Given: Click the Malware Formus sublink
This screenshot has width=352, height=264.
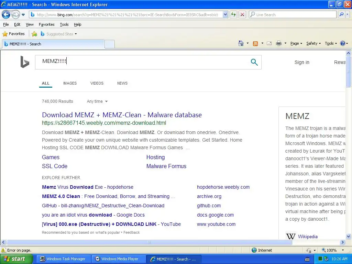Looking at the screenshot, I should pyautogui.click(x=166, y=166).
